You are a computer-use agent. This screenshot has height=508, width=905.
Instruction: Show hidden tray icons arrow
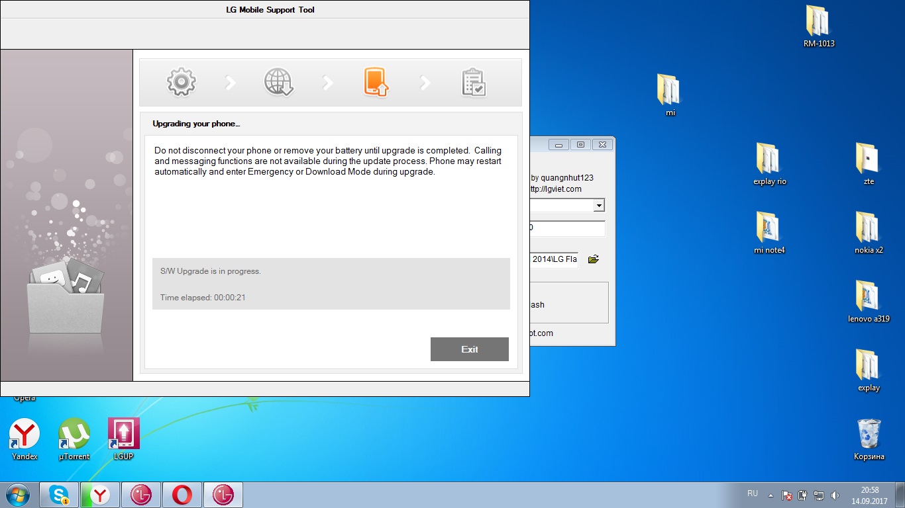point(771,495)
